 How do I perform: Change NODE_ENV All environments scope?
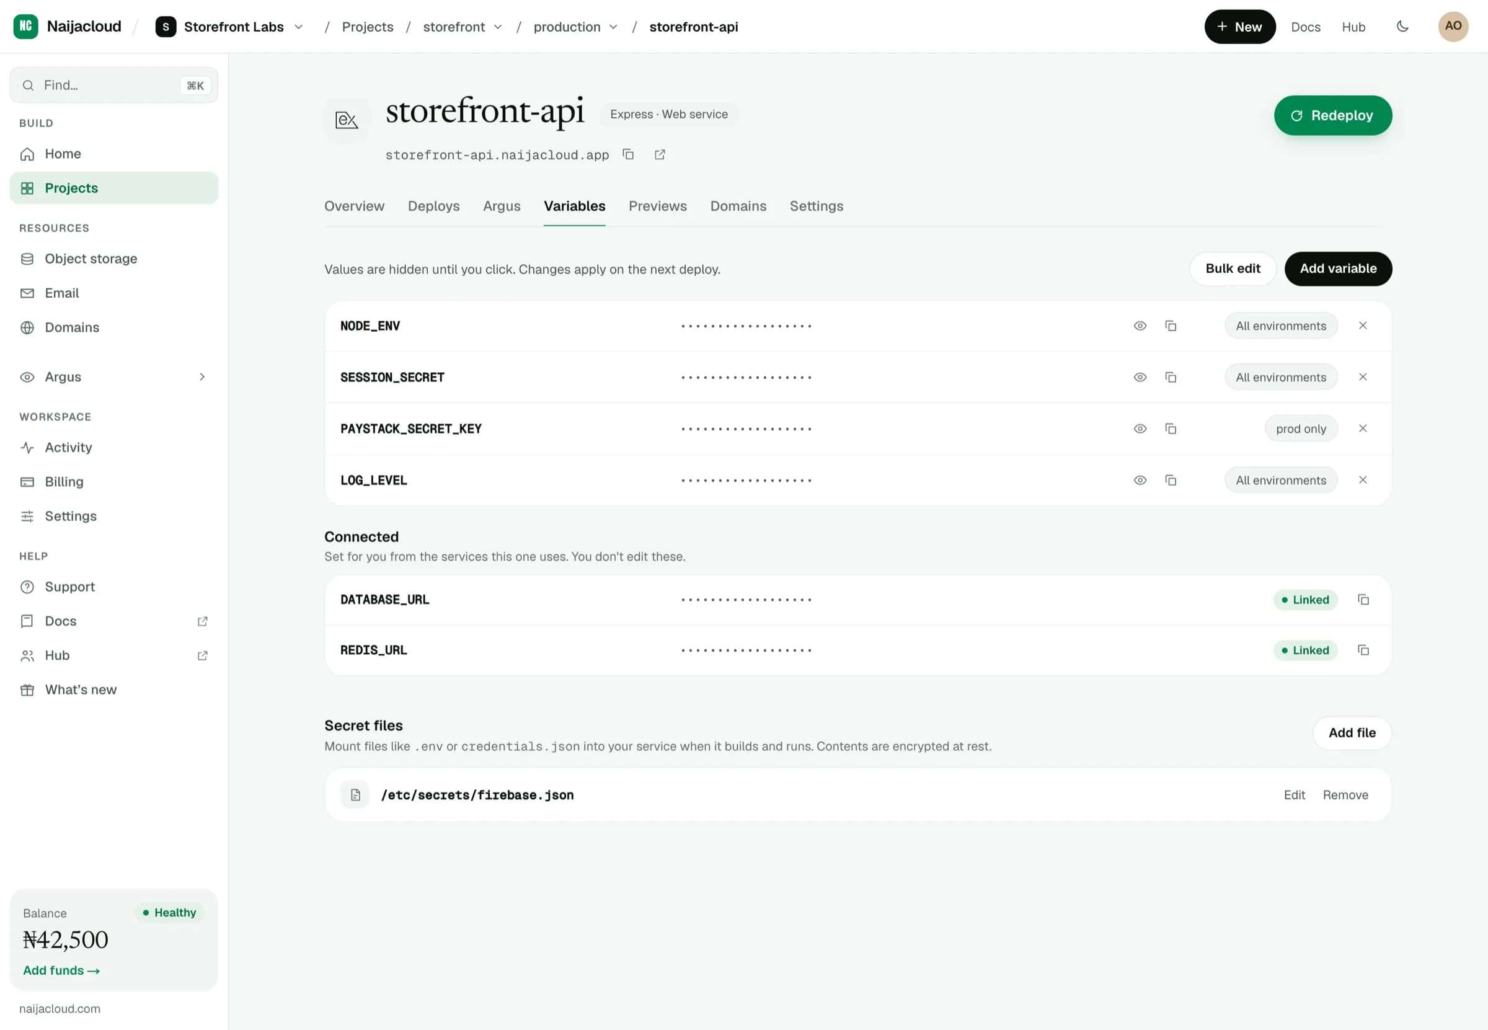coord(1281,326)
